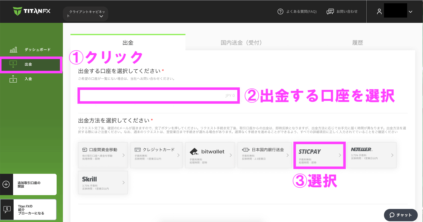Choose クレジットカード withdrawal method
The height and width of the screenshot is (222, 423).
pos(156,155)
